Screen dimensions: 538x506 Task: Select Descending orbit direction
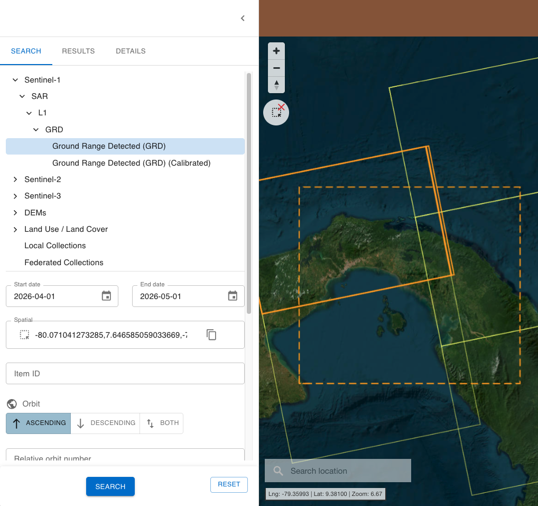coord(106,423)
